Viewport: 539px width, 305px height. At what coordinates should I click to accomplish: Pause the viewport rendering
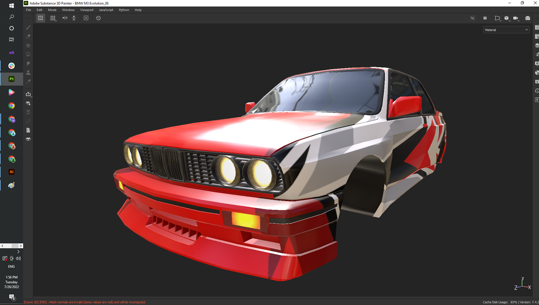(485, 18)
